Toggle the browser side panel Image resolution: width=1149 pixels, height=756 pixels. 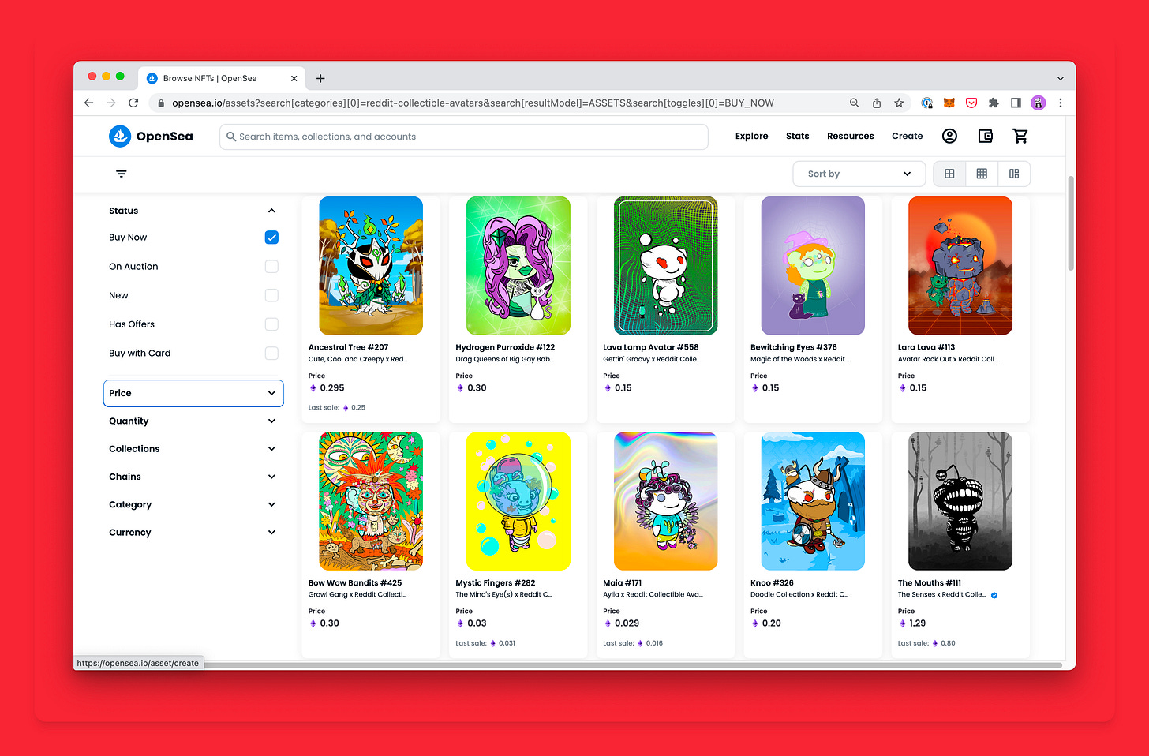[1016, 103]
